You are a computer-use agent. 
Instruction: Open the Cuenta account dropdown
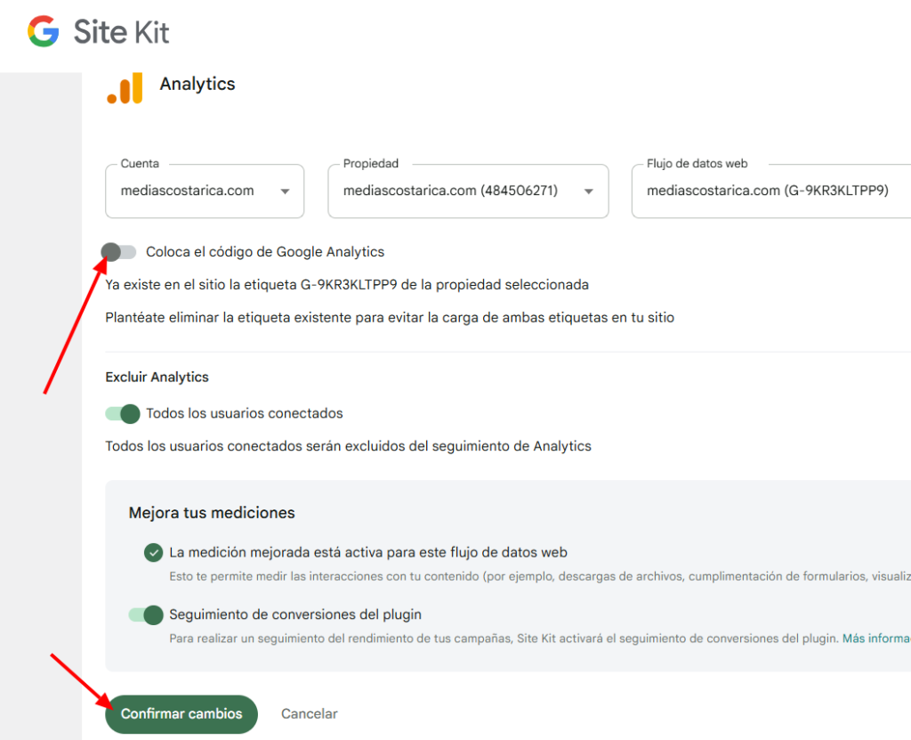coord(287,191)
